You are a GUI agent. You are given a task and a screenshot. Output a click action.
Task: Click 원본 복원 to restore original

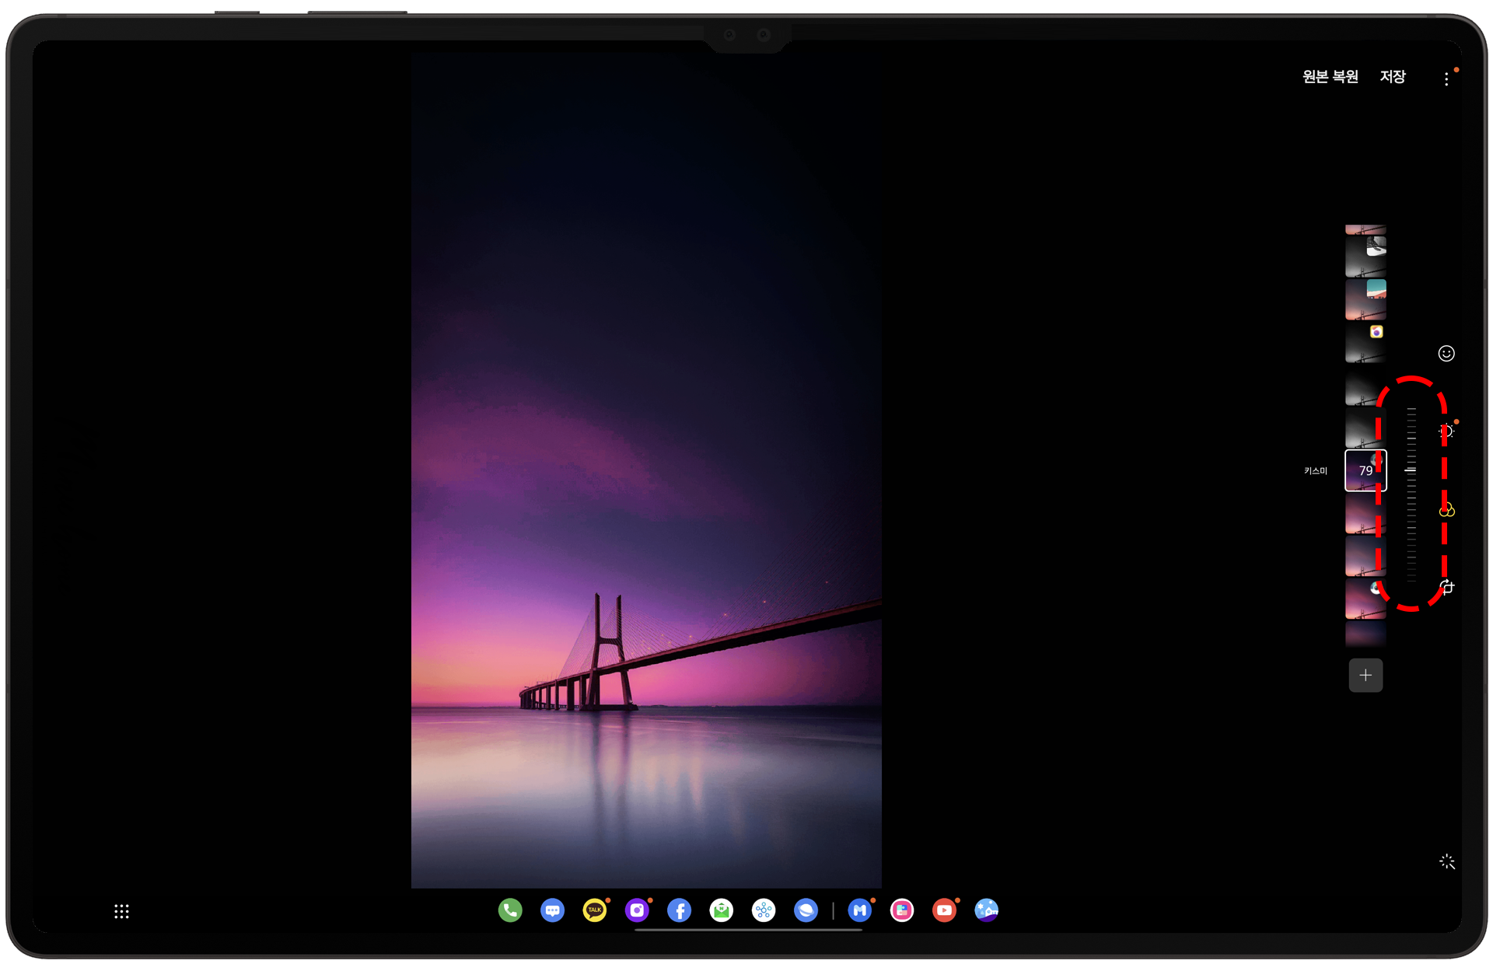point(1330,76)
